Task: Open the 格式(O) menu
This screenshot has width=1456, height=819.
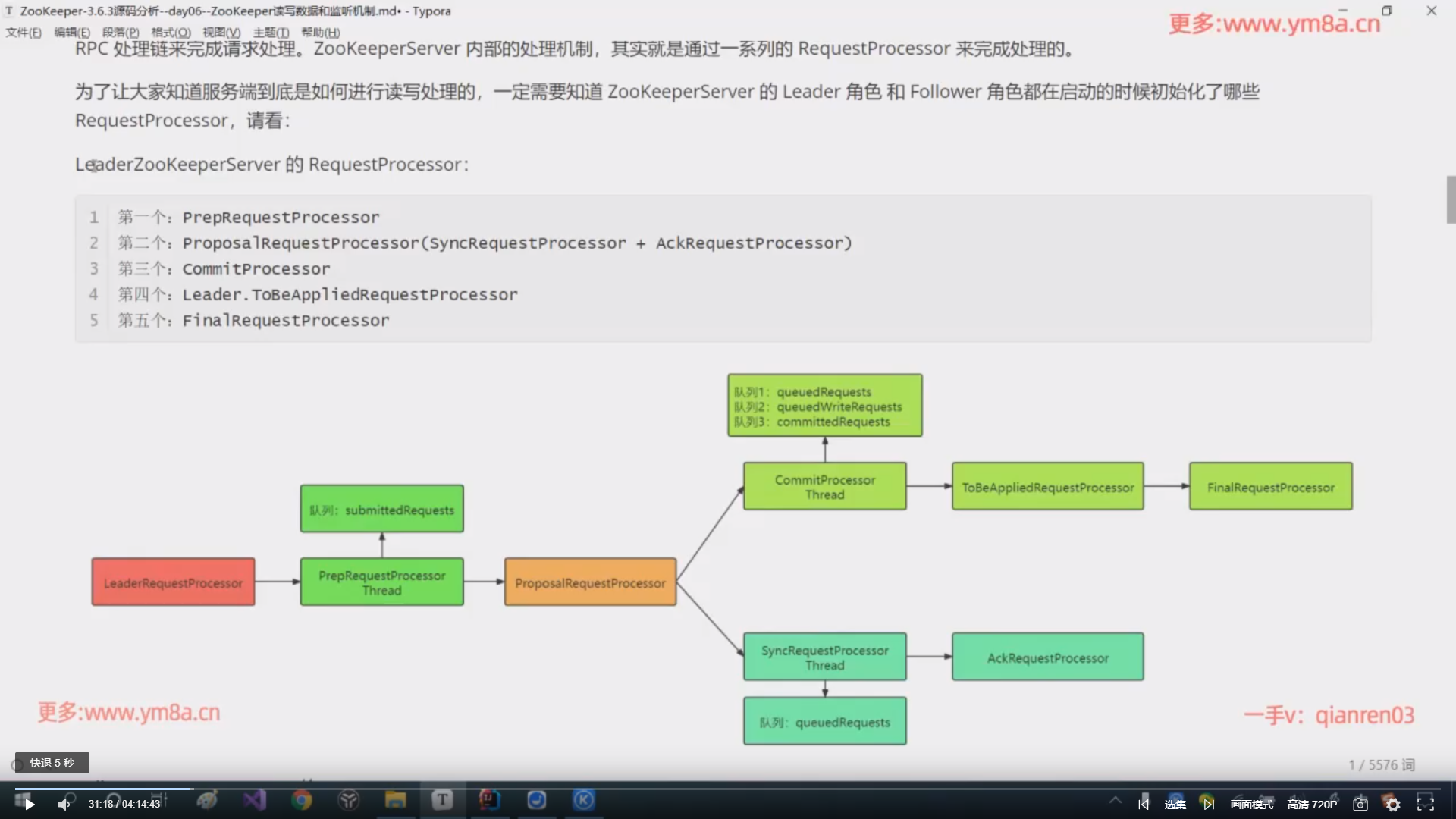Action: tap(171, 33)
